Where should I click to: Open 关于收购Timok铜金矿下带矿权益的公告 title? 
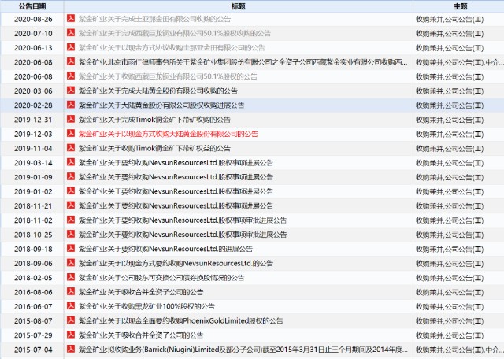click(154, 149)
